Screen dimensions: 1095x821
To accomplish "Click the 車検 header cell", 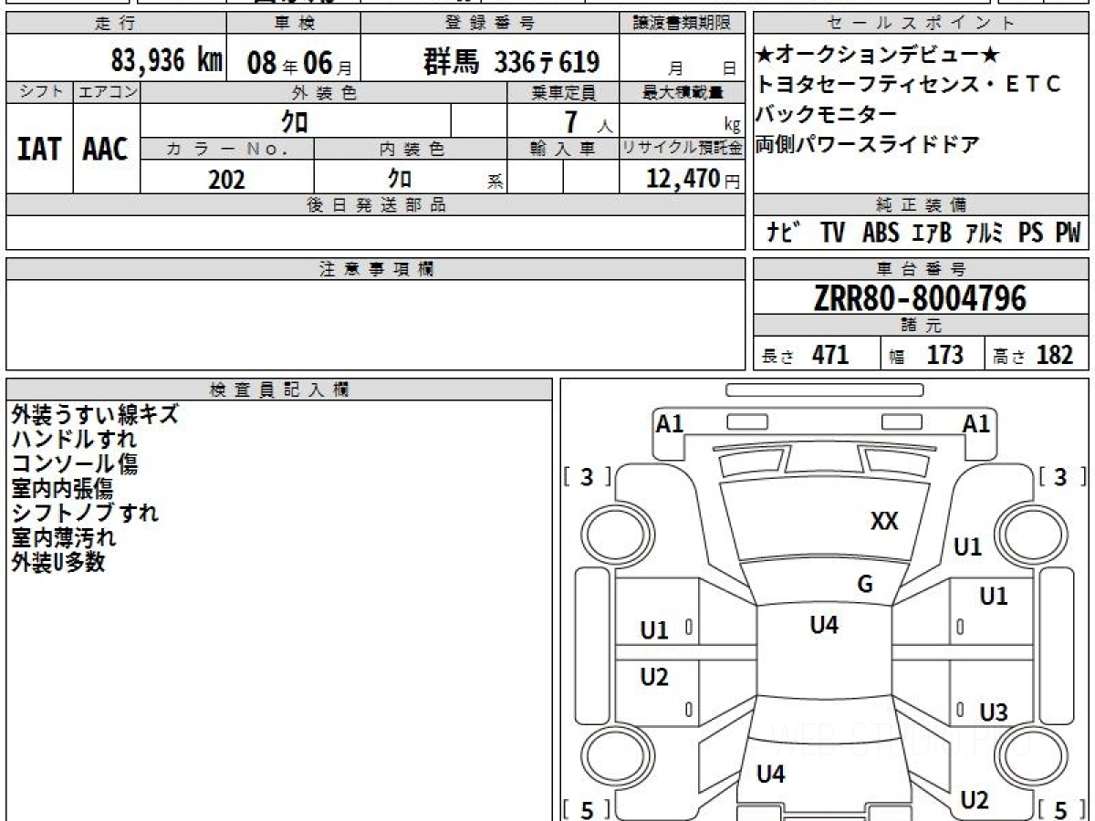I will pos(293,24).
